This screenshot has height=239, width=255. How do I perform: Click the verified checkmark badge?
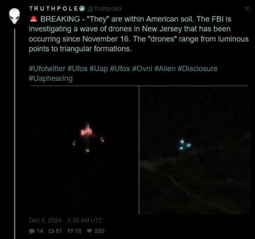click(82, 9)
